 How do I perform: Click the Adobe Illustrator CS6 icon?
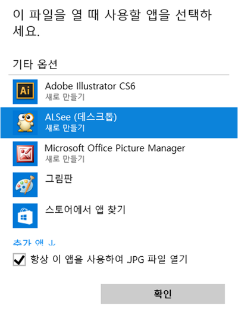click(x=25, y=92)
